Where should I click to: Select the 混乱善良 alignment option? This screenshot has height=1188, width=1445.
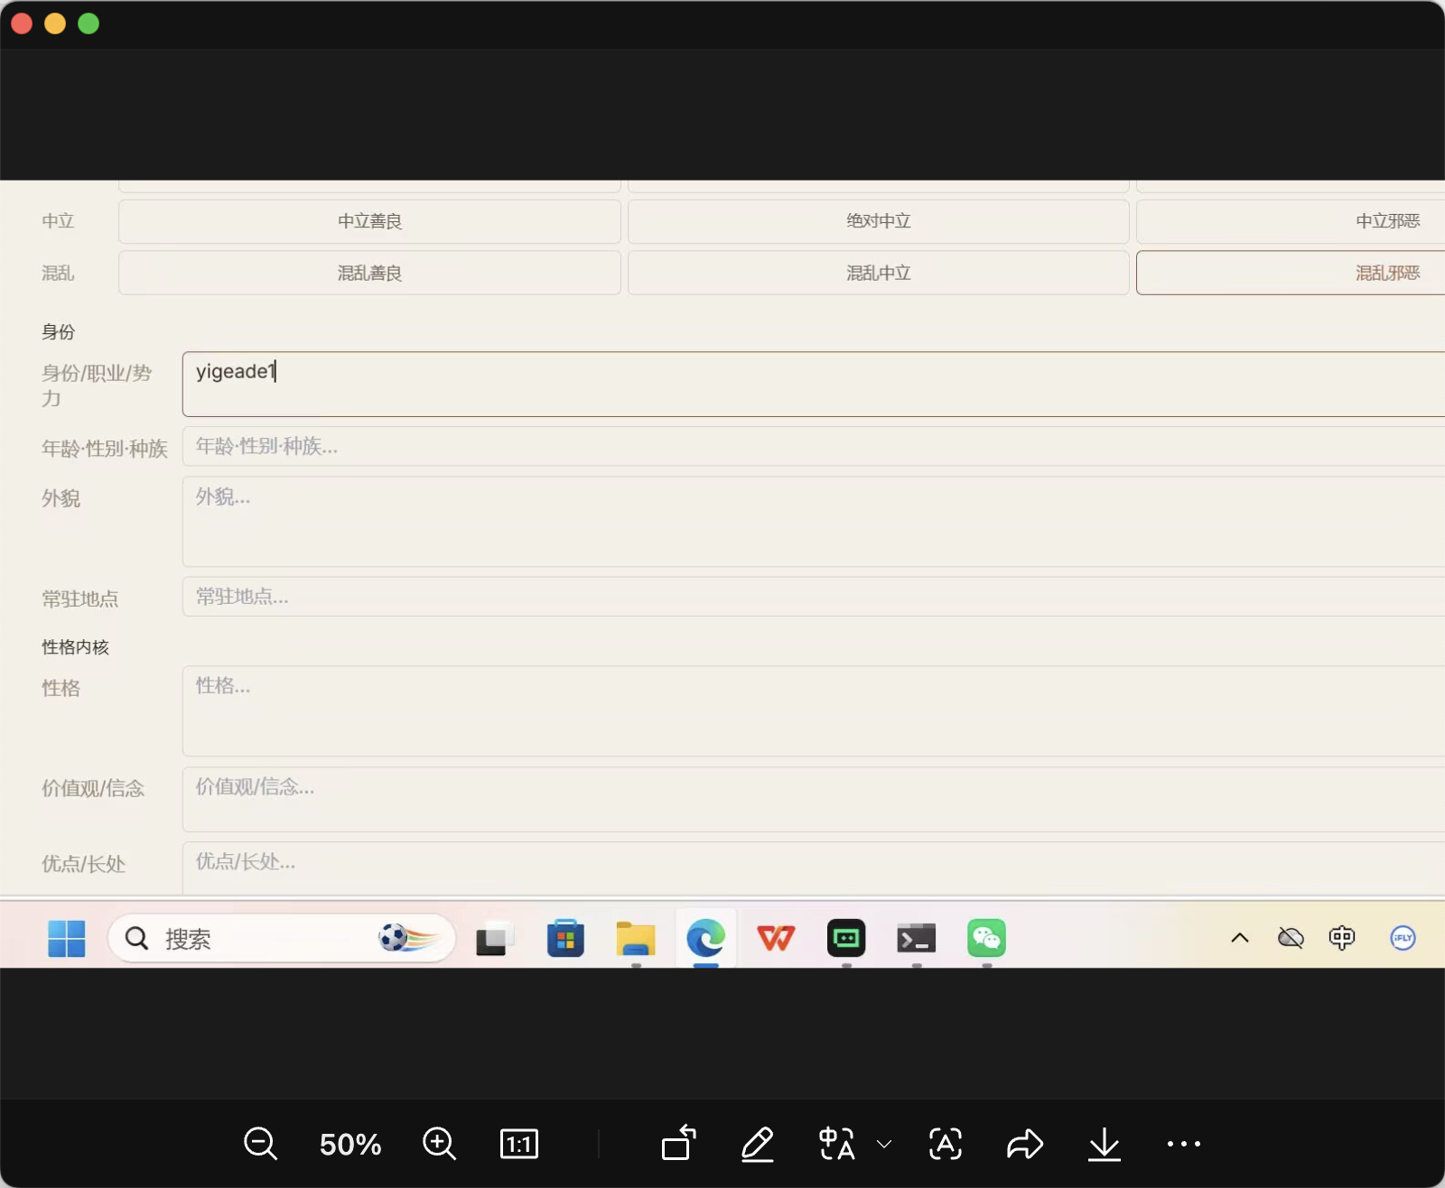point(369,273)
